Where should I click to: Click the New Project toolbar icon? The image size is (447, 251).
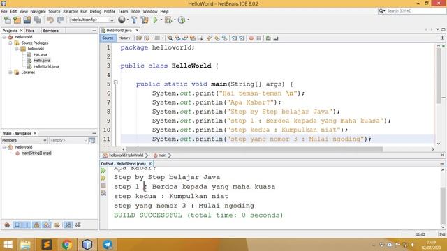(17, 20)
